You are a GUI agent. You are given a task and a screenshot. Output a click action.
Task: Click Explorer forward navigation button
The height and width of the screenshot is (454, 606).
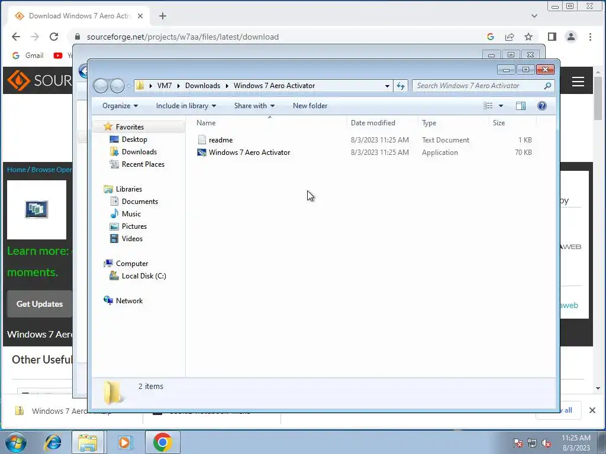click(x=117, y=86)
